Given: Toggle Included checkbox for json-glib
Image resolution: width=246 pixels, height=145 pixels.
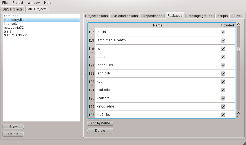Looking at the screenshot, I should point(223,73).
